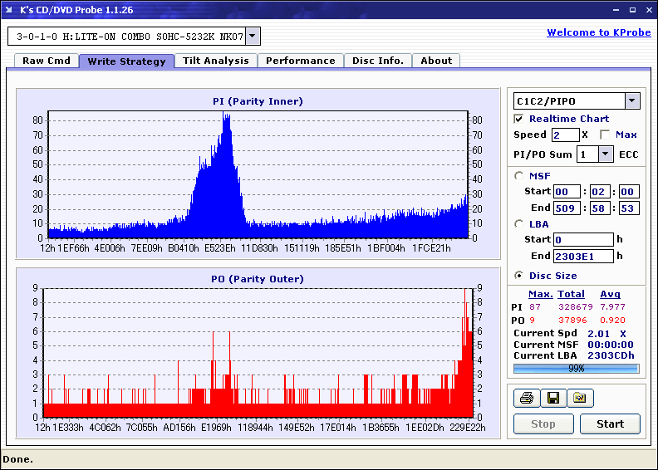Select the MSF range radio button
The width and height of the screenshot is (658, 470).
click(519, 176)
